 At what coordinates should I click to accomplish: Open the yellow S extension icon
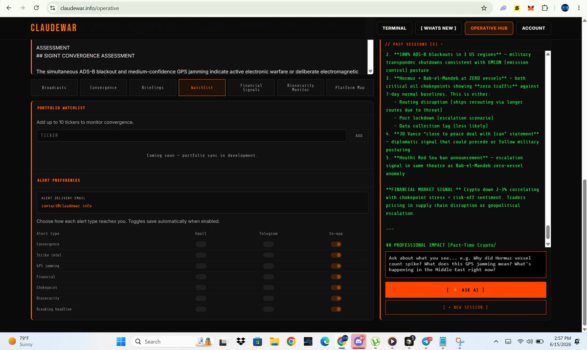(x=517, y=8)
